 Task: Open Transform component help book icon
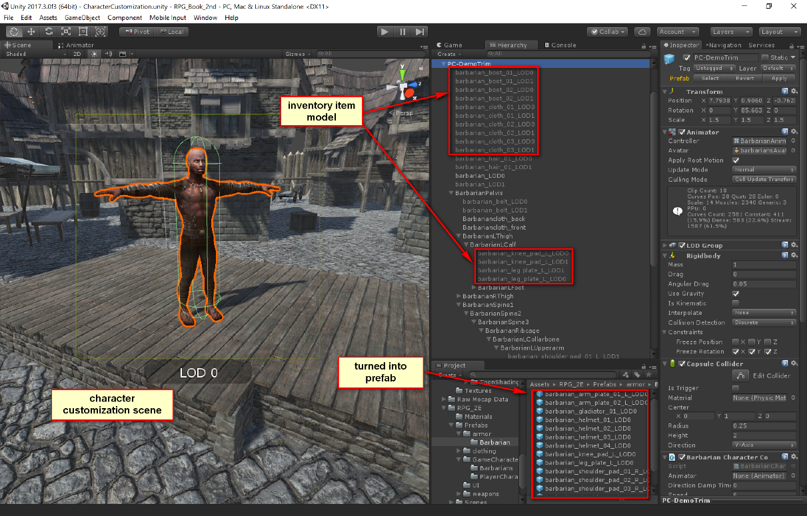click(x=784, y=91)
